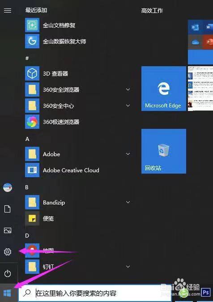The height and width of the screenshot is (302, 213).
Task: Click the A letter group header
Action: (x=27, y=139)
